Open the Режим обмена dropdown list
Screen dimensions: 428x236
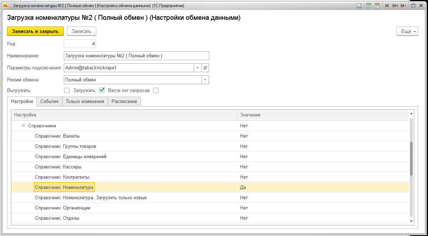tap(205, 80)
